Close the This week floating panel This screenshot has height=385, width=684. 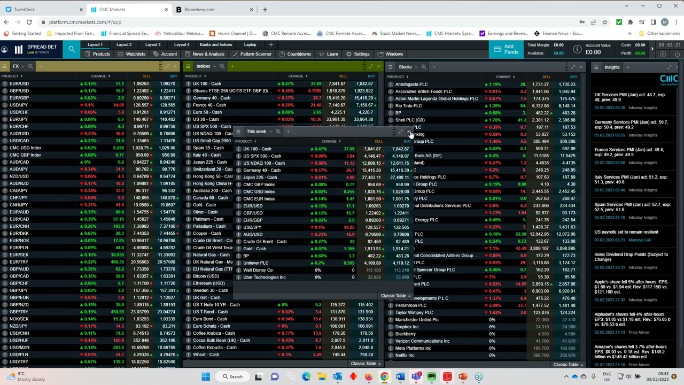click(x=409, y=132)
